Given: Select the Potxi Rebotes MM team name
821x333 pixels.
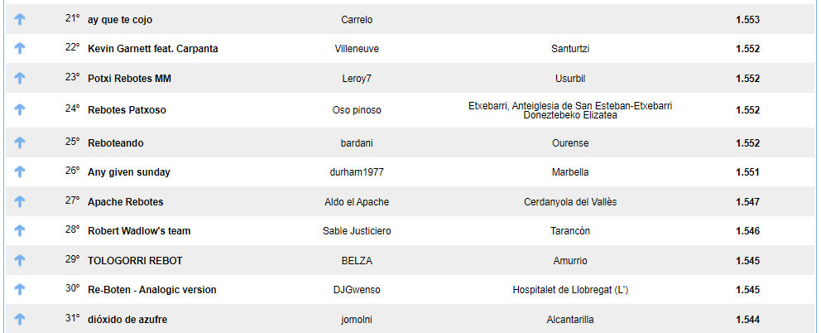Looking at the screenshot, I should 129,78.
